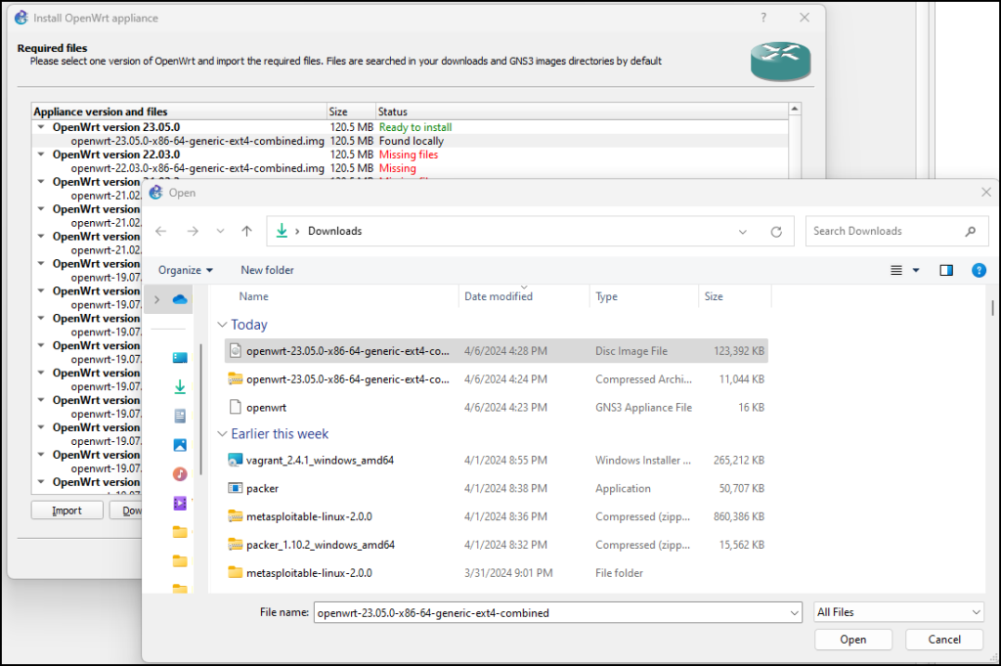Select the openwrt GNS3 Appliance File
Viewport: 1001px width, 666px height.
(496, 407)
